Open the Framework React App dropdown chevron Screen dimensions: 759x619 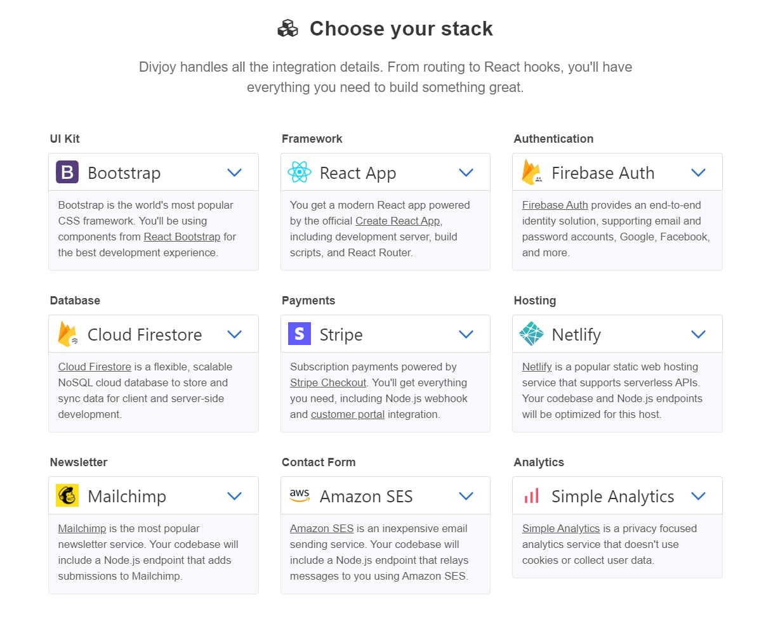pyautogui.click(x=466, y=173)
